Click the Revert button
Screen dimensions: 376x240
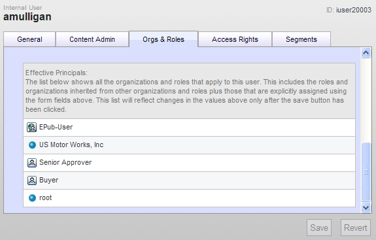click(355, 228)
